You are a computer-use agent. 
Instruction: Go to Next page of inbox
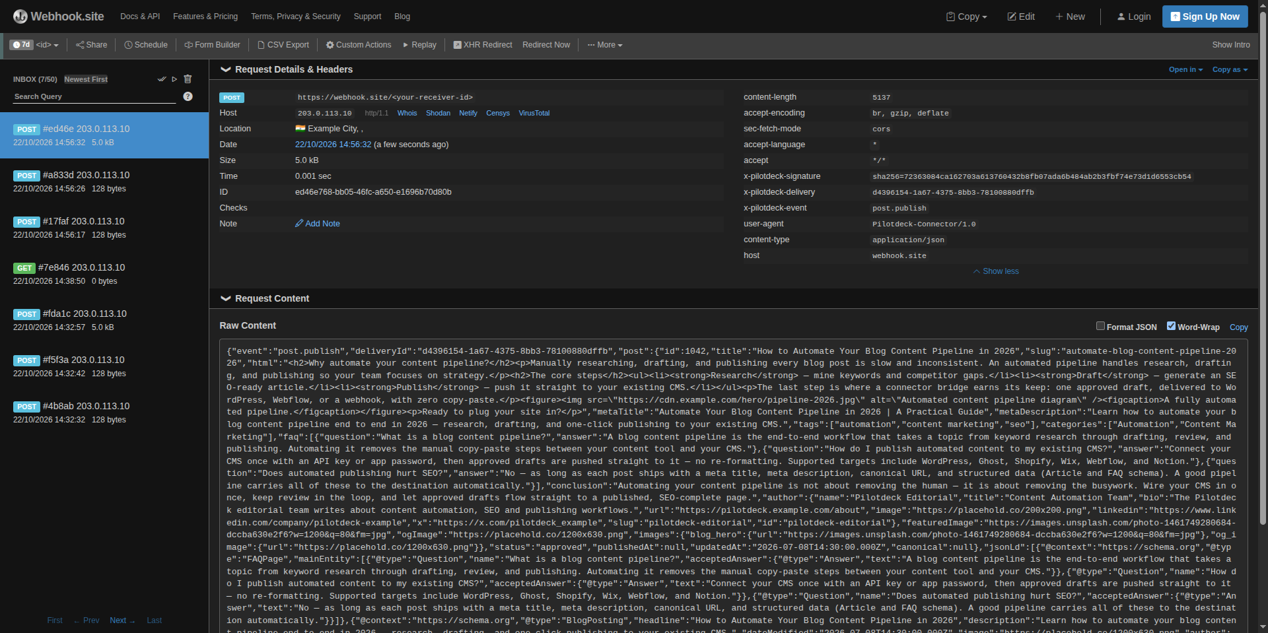(122, 620)
